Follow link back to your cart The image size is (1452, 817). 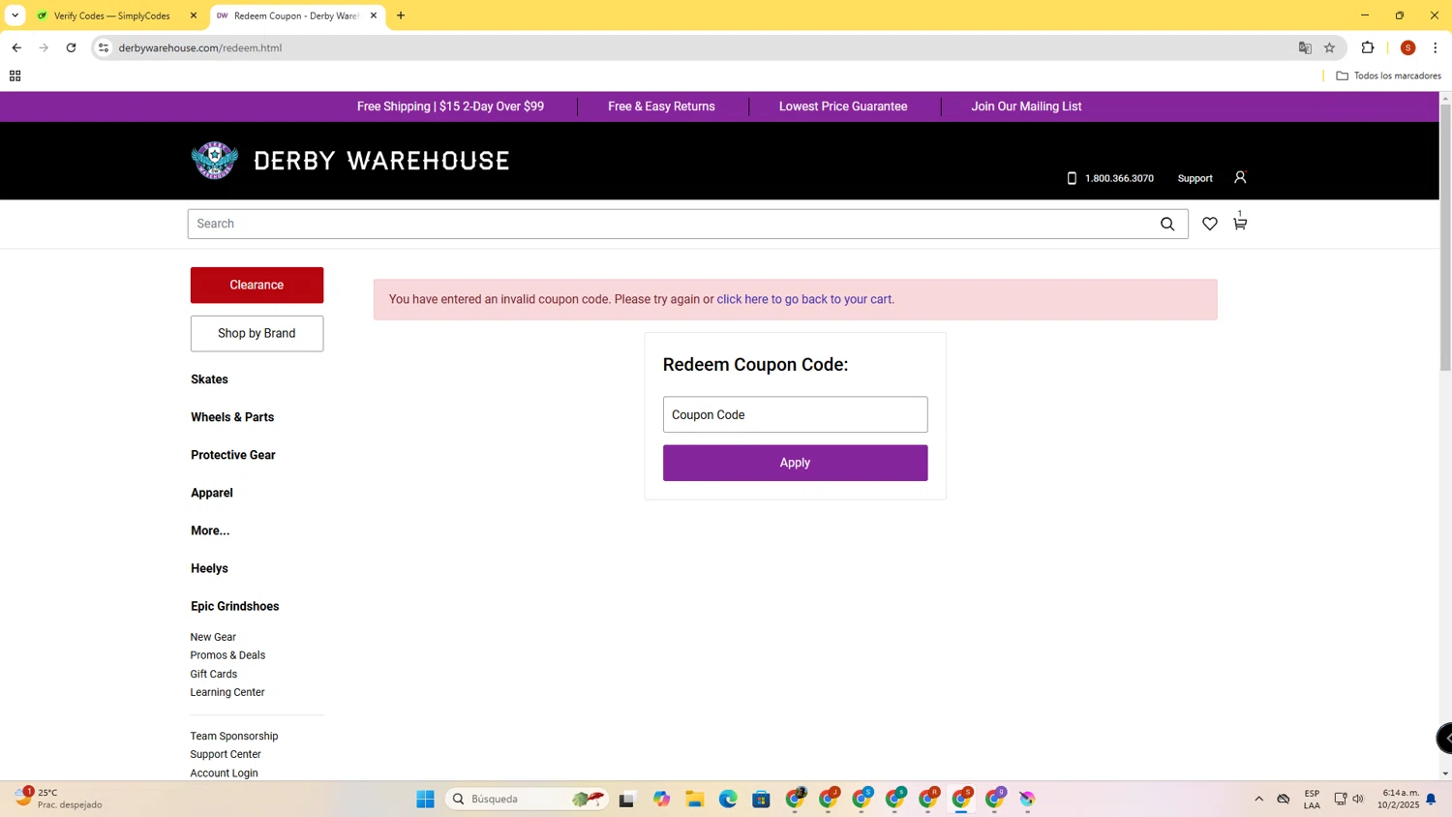[x=805, y=299]
